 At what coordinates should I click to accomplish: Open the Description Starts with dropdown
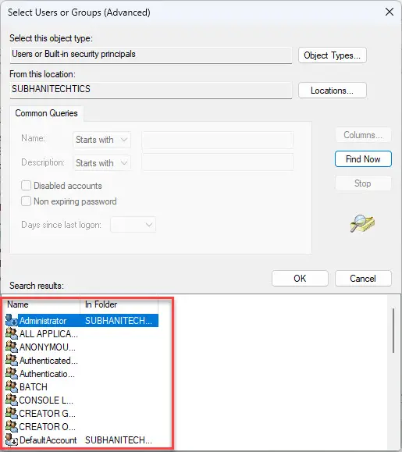101,163
